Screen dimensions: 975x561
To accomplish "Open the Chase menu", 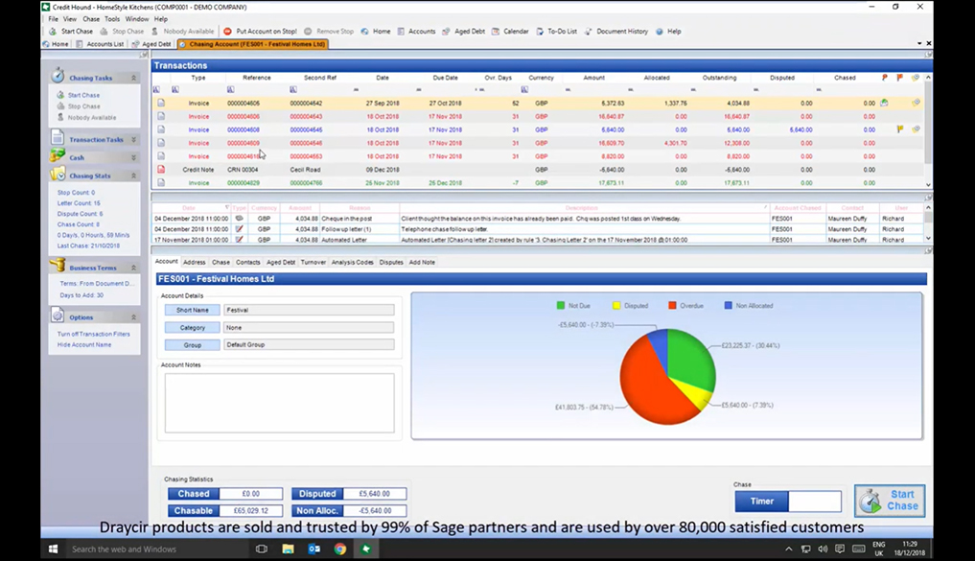I will point(91,19).
